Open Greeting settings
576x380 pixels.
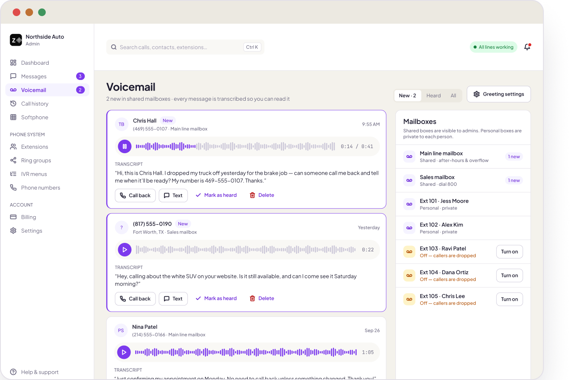pyautogui.click(x=499, y=94)
